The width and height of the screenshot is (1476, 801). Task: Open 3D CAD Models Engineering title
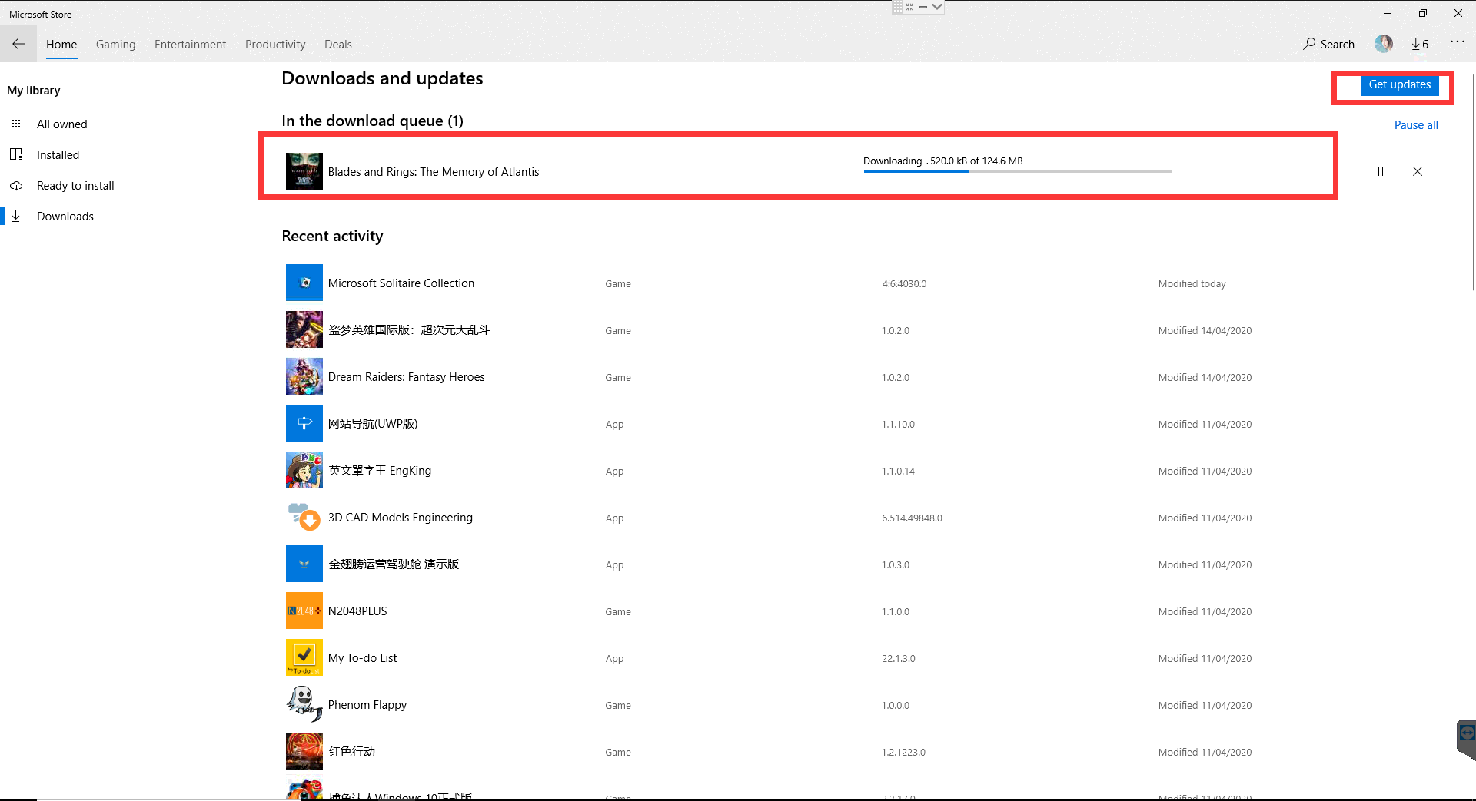[x=401, y=517]
